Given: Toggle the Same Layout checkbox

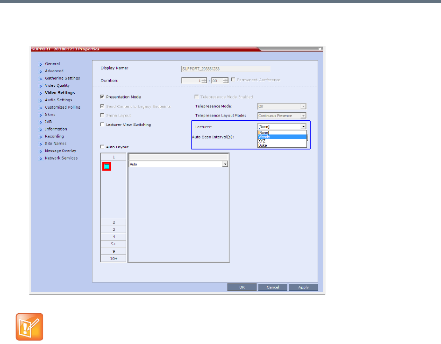Looking at the screenshot, I should pyautogui.click(x=102, y=115).
